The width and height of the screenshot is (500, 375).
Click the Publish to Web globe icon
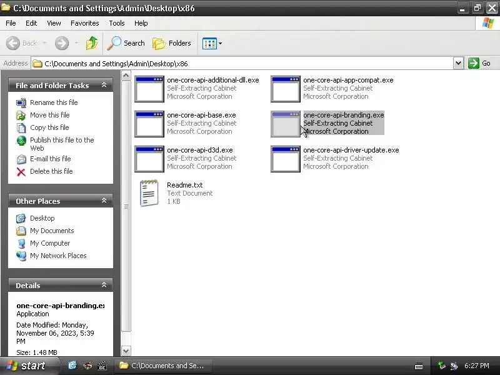click(x=21, y=140)
